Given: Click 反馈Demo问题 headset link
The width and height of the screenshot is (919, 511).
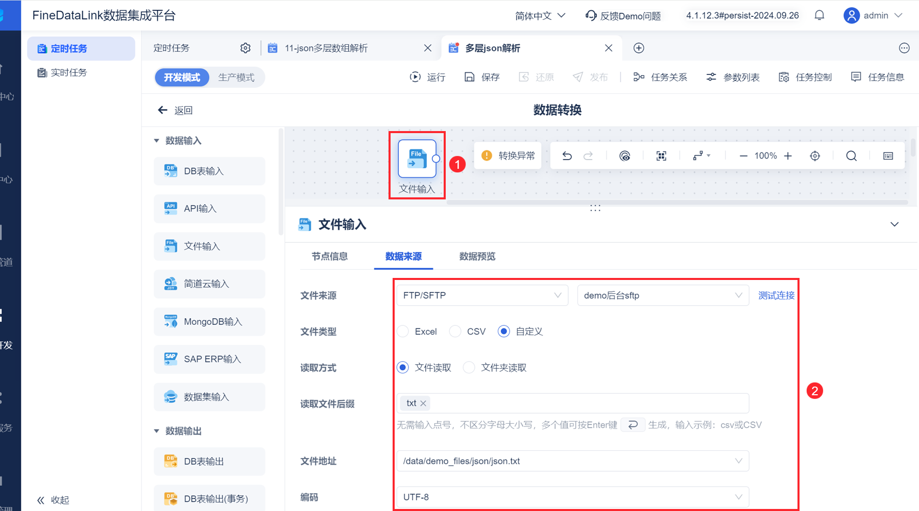Looking at the screenshot, I should pos(623,16).
